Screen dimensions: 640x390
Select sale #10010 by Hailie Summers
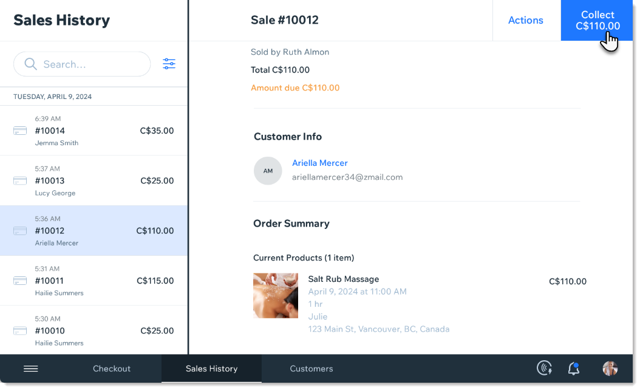point(94,330)
